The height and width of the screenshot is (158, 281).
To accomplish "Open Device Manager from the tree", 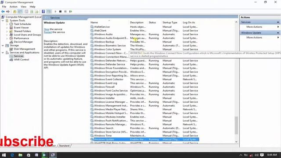I will click(23, 42).
